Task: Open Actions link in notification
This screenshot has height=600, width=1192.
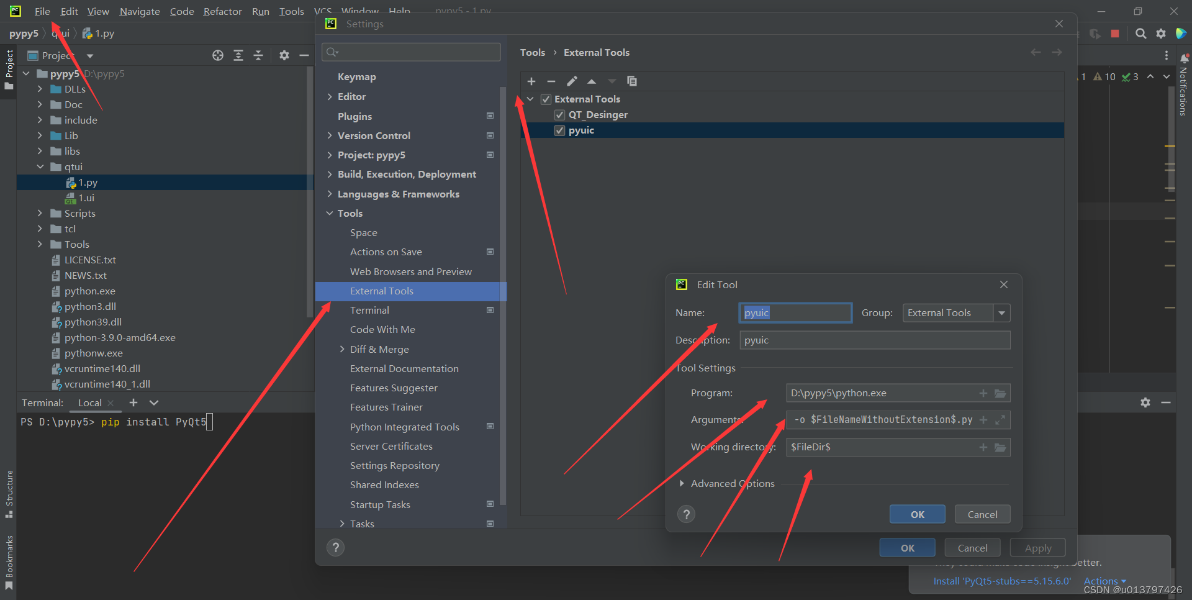Action: click(1104, 581)
